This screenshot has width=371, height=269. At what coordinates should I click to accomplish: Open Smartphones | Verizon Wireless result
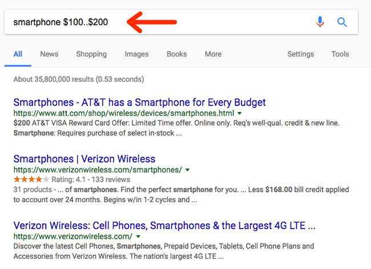pyautogui.click(x=84, y=159)
